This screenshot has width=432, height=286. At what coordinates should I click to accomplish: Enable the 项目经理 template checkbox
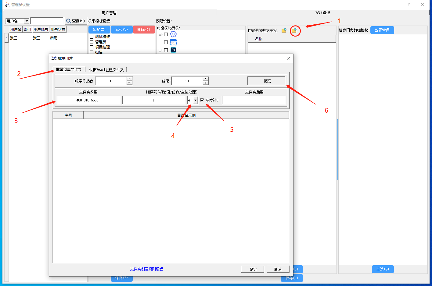92,47
